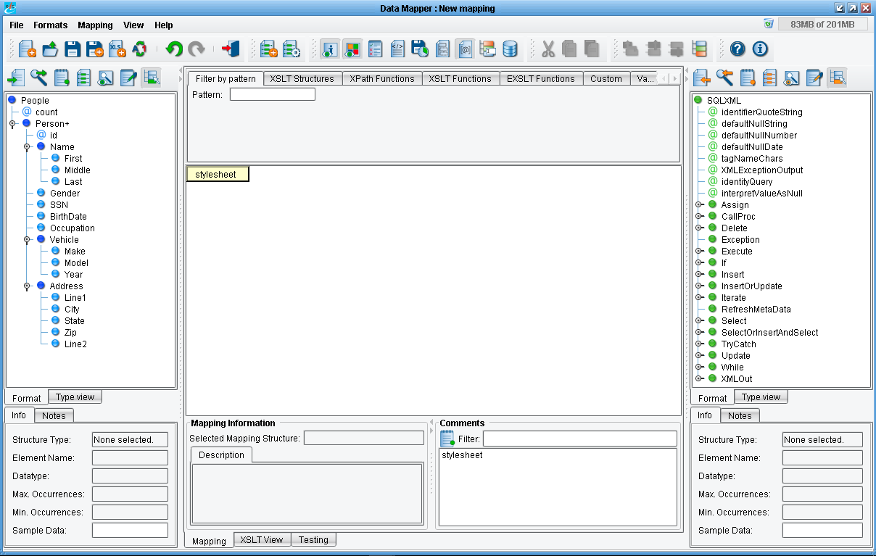Open the File menu
Screen dimensions: 876x556
click(x=17, y=25)
